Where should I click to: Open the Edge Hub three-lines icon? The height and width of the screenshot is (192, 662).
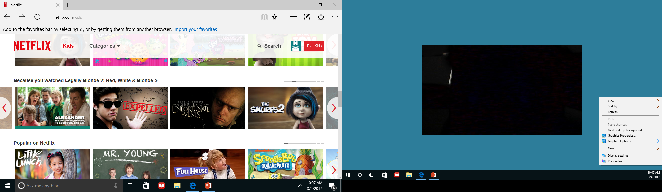(x=293, y=17)
